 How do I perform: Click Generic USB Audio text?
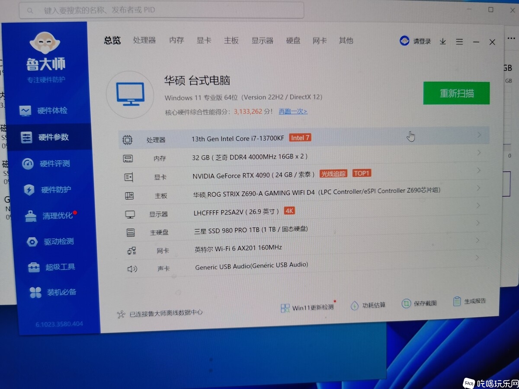(x=252, y=266)
